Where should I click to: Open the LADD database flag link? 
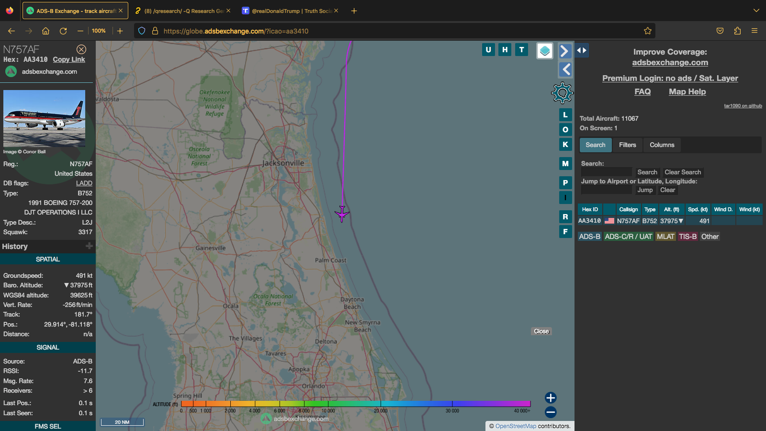coord(84,183)
